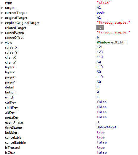Screen dimensions: 138x155
Task: Click the Window ex01.html value
Action: [112, 42]
